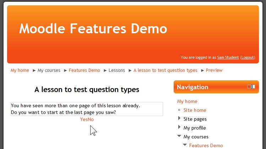
Task: Go to My home in breadcrumb
Action: click(x=20, y=70)
